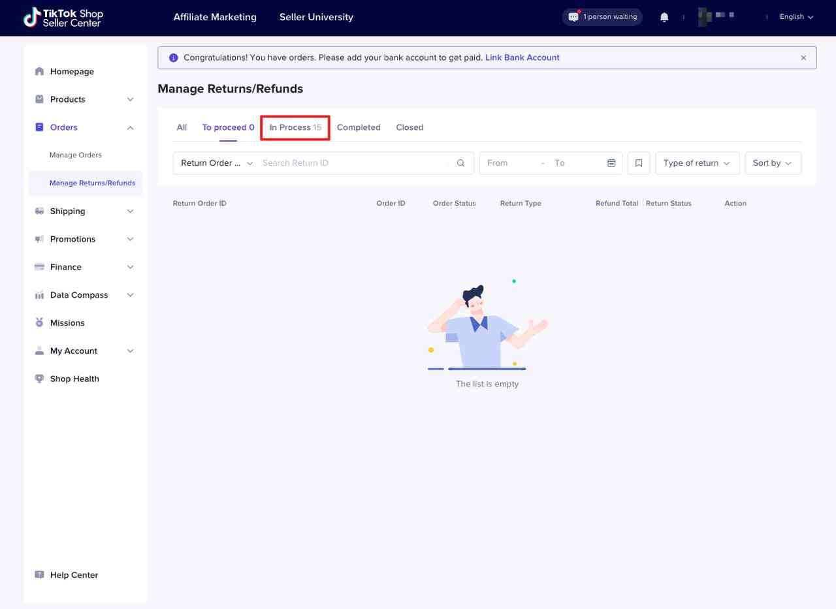Viewport: 836px width, 609px height.
Task: Open the calendar date picker icon
Action: pos(611,163)
